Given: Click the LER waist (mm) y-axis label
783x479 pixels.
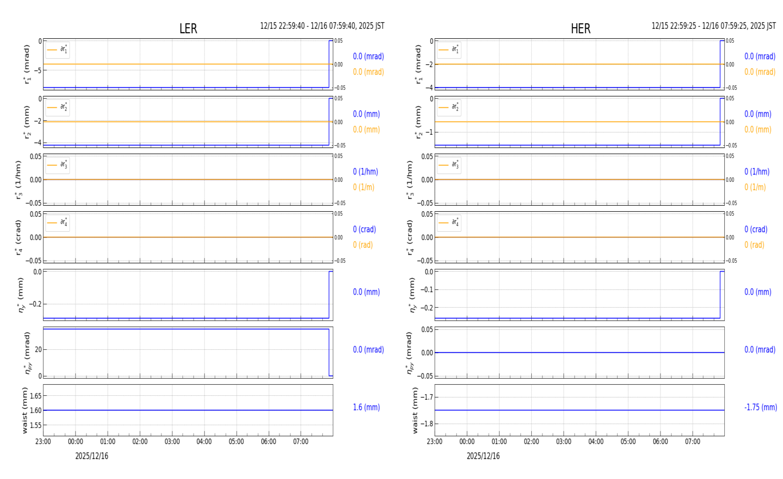Looking at the screenshot, I should pyautogui.click(x=25, y=410).
